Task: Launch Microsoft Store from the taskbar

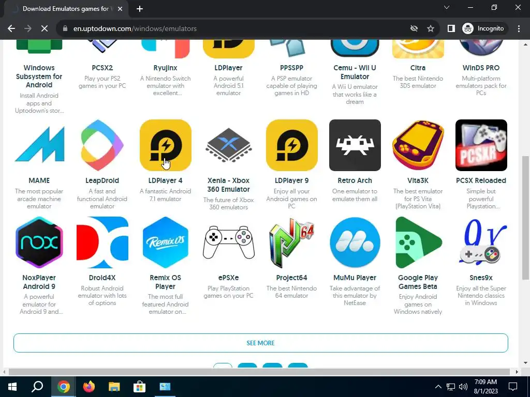Action: pos(139,387)
